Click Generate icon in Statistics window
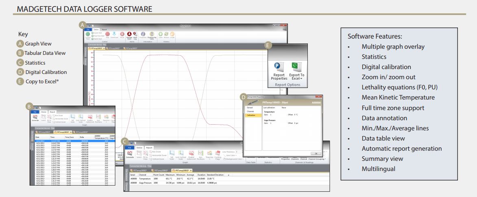This screenshot has height=197, width=477. pos(130,153)
